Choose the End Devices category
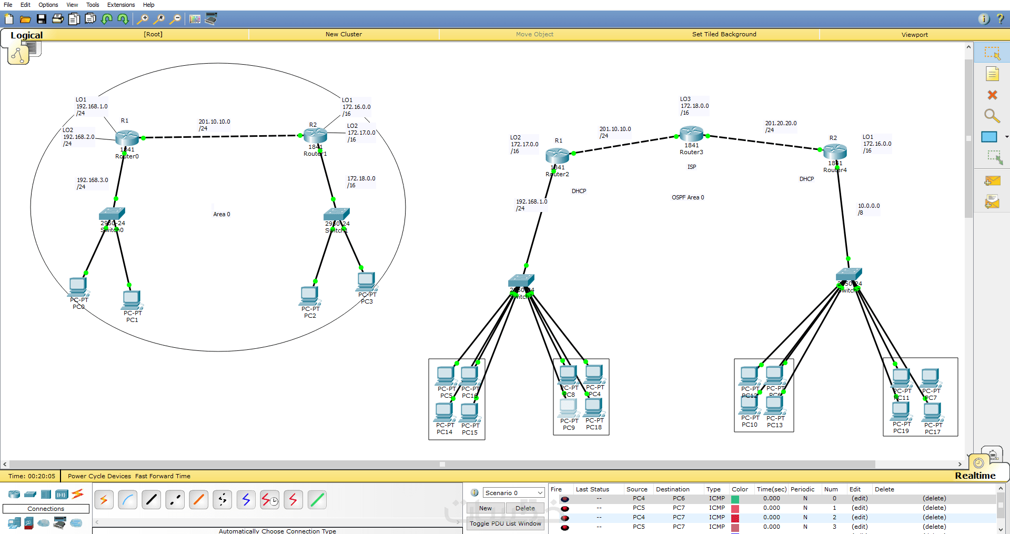Viewport: 1010px width, 534px height. [x=14, y=523]
